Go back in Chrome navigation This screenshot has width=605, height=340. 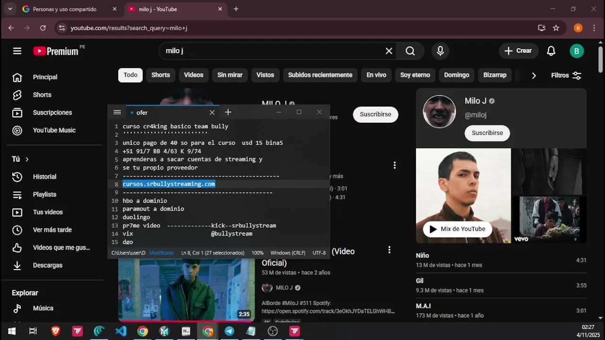(11, 28)
